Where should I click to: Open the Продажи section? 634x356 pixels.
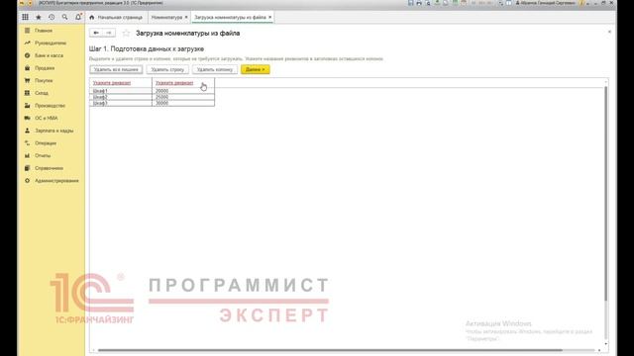[45, 68]
